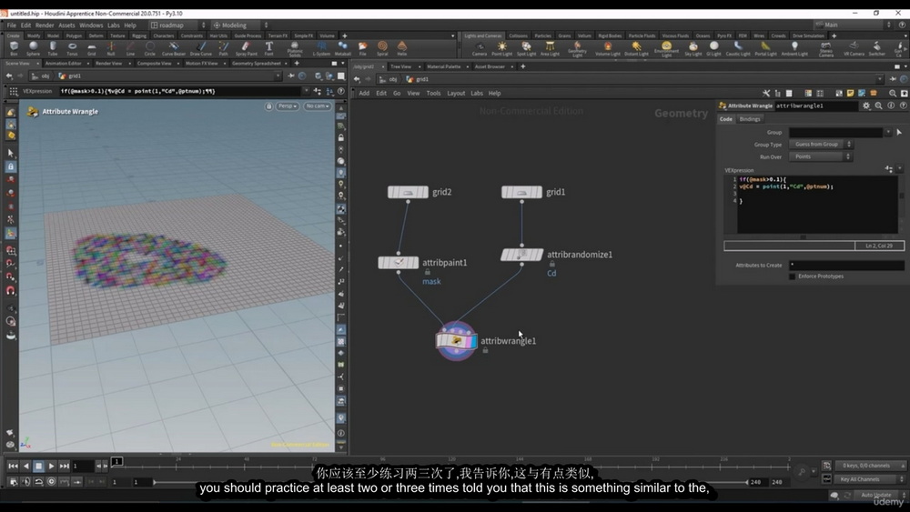Screen dimensions: 910x512
Task: Select the Metaball shelf tool
Action: 343,48
